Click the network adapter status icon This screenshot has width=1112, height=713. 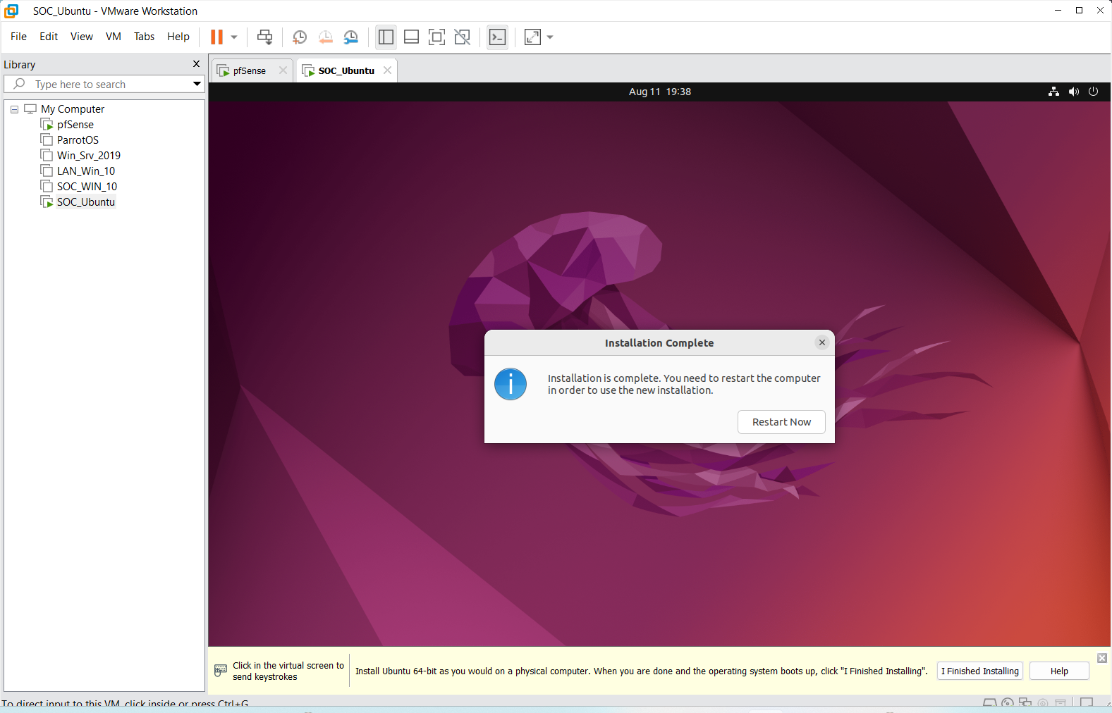(1025, 703)
